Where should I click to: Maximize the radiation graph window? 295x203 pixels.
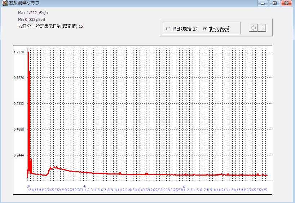[x=274, y=3]
